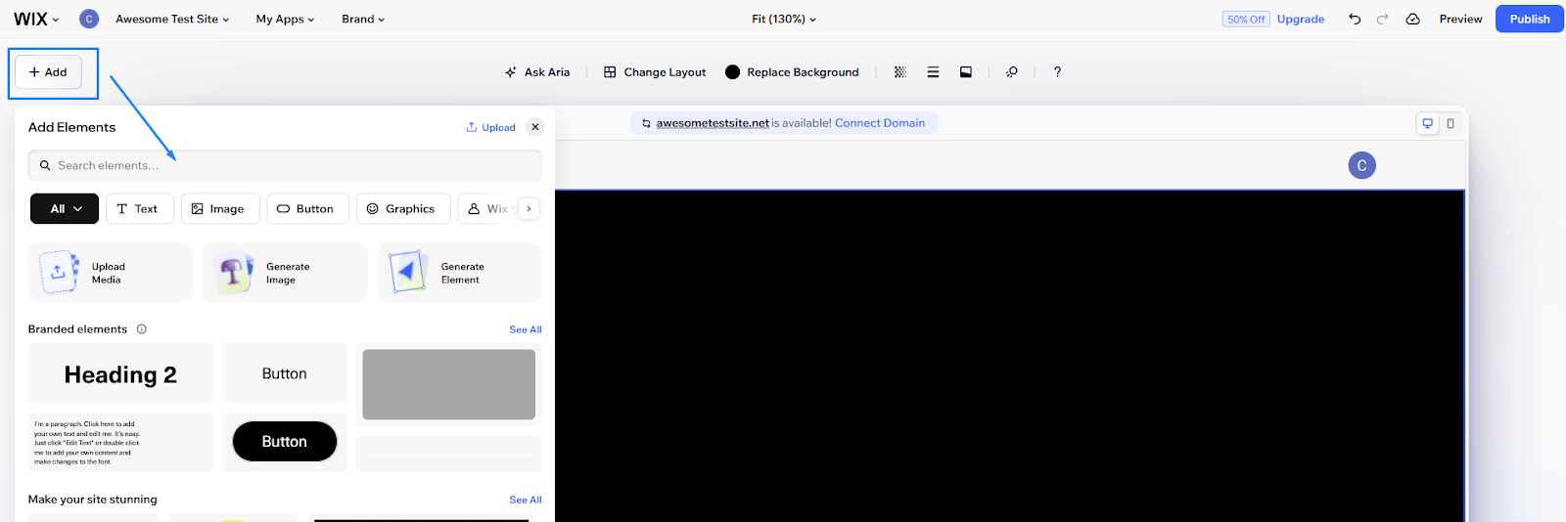Open the Awesome Test Site dropdown
1566x522 pixels.
click(172, 19)
